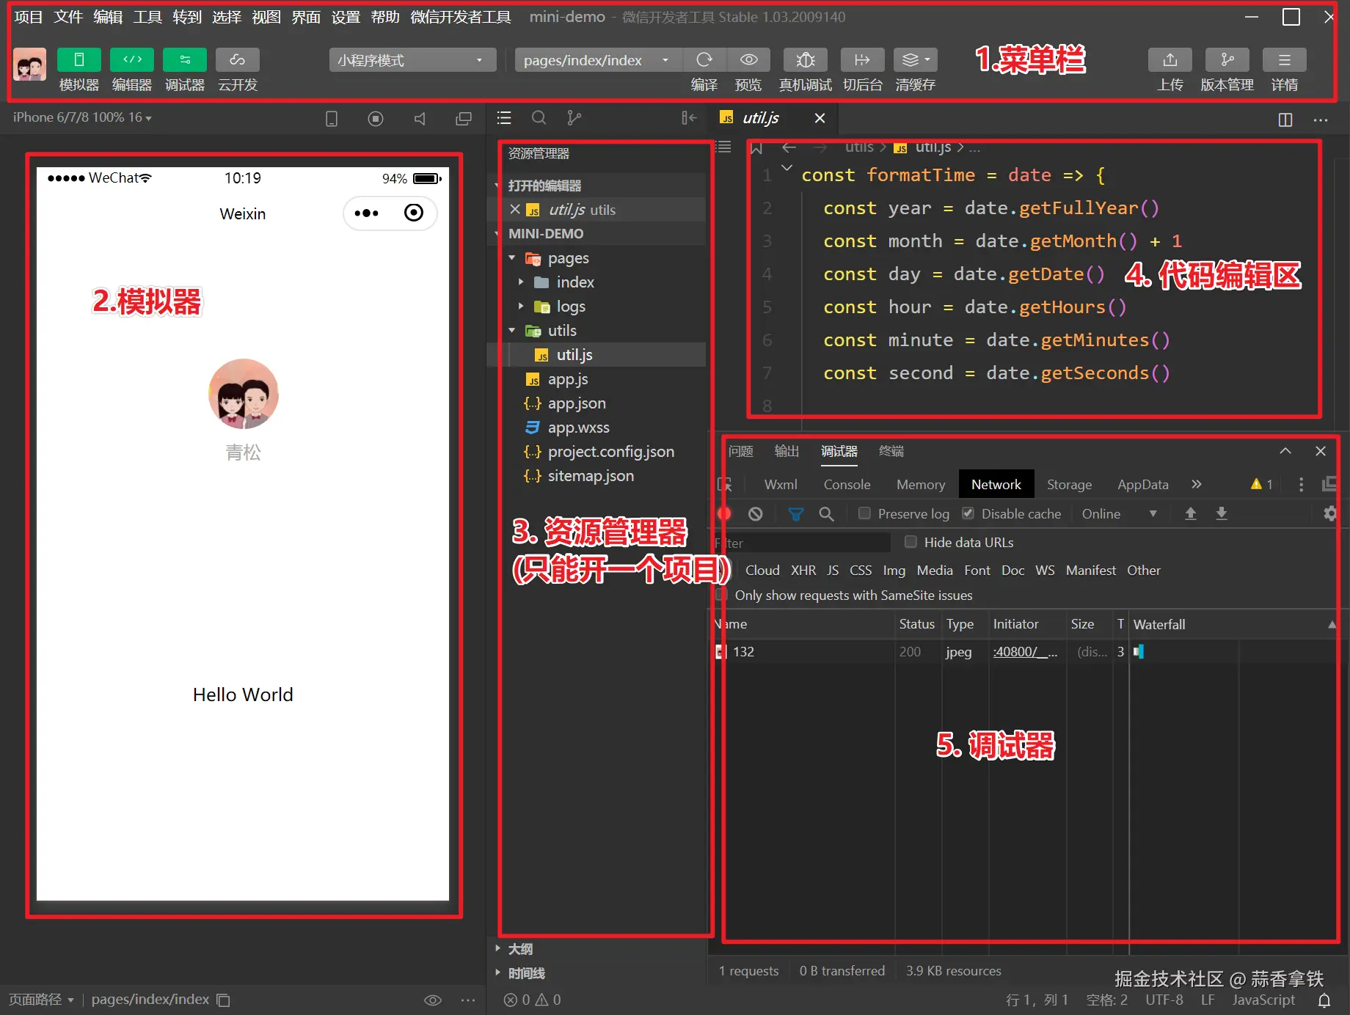
Task: Open source control branch icon in sidebar
Action: (x=574, y=118)
